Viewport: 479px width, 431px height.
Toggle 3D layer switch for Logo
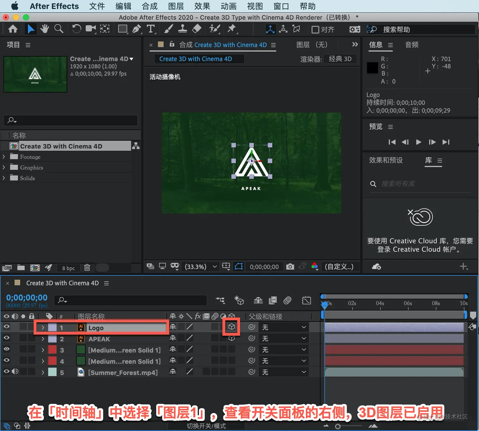point(232,327)
